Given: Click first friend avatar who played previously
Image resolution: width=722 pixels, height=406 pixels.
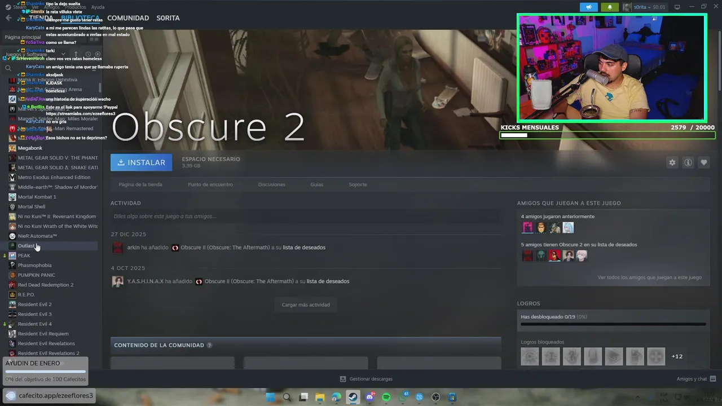Looking at the screenshot, I should (527, 227).
